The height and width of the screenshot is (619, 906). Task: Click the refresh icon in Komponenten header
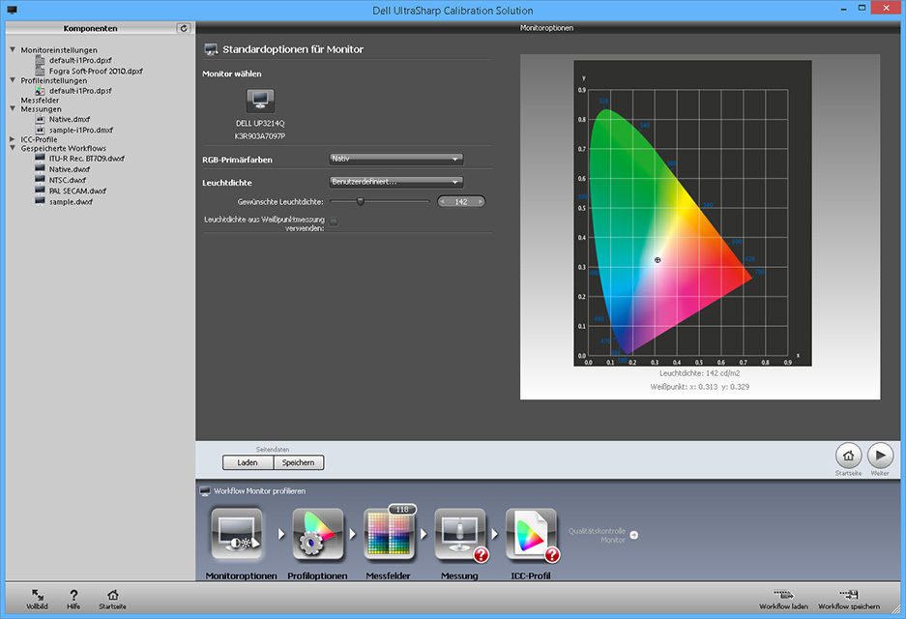[x=184, y=28]
